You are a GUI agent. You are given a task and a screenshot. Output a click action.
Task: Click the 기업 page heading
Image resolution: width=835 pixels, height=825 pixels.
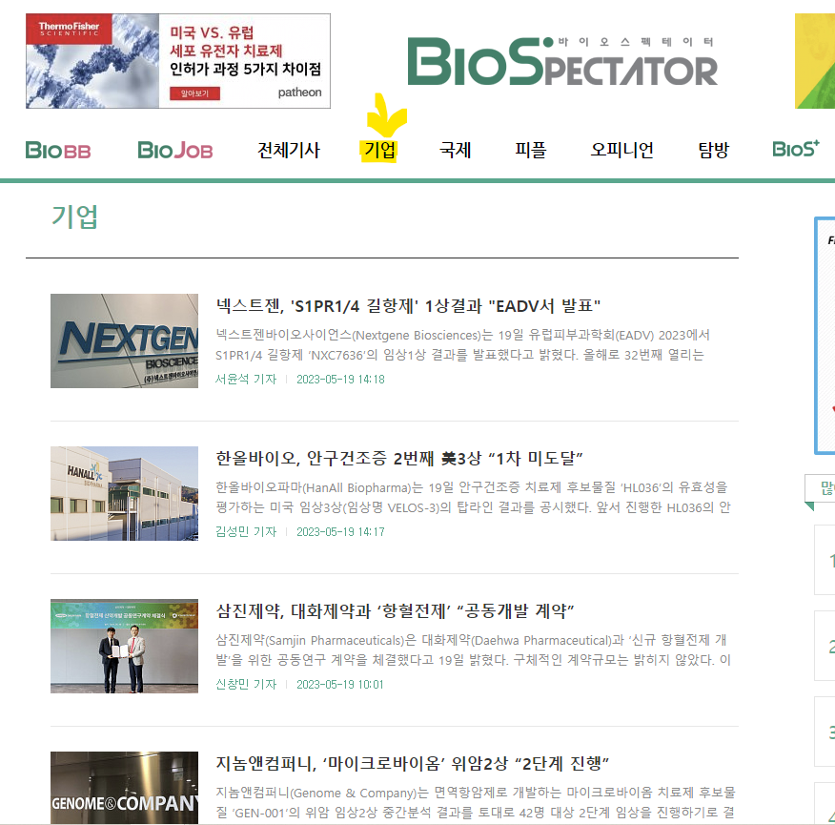point(74,217)
